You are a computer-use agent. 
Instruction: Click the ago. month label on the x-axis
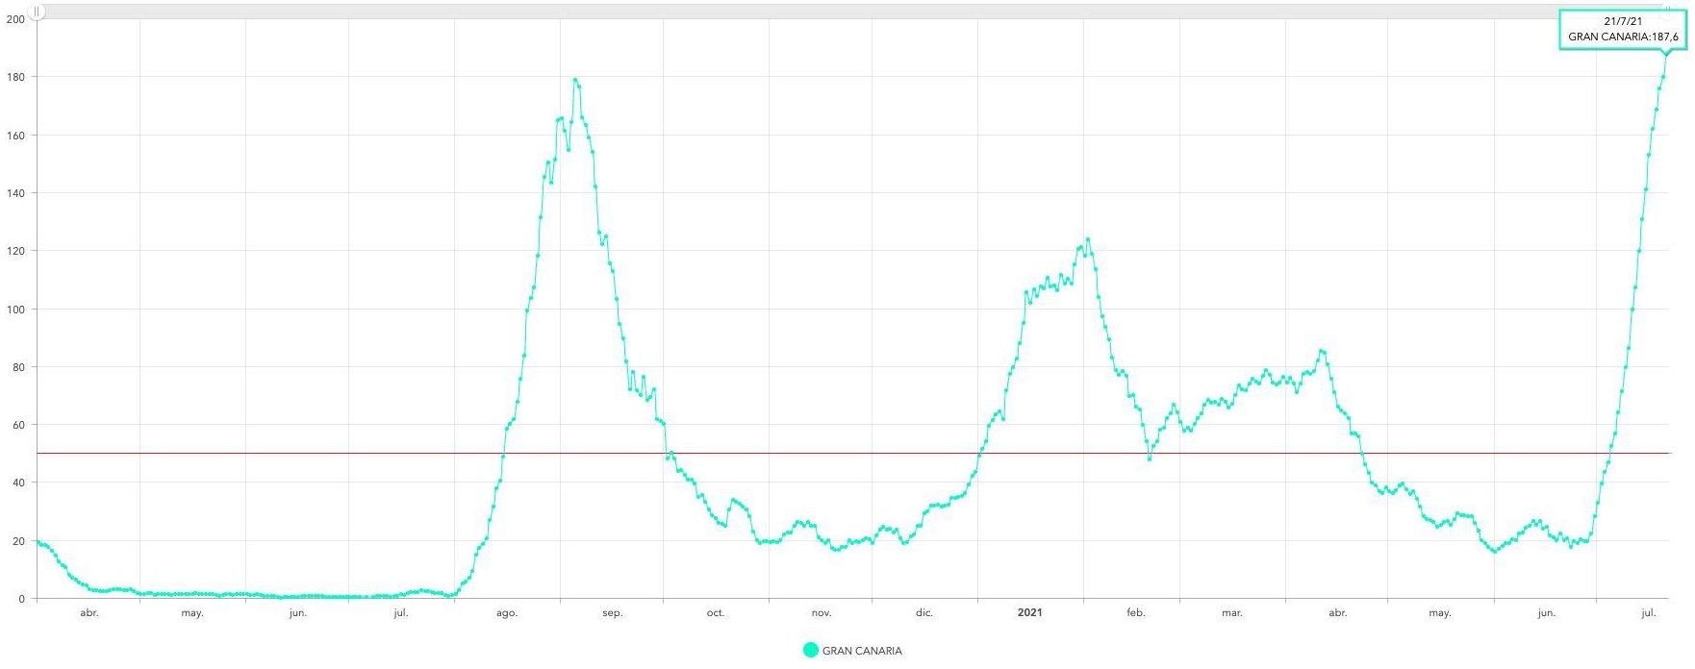(507, 612)
